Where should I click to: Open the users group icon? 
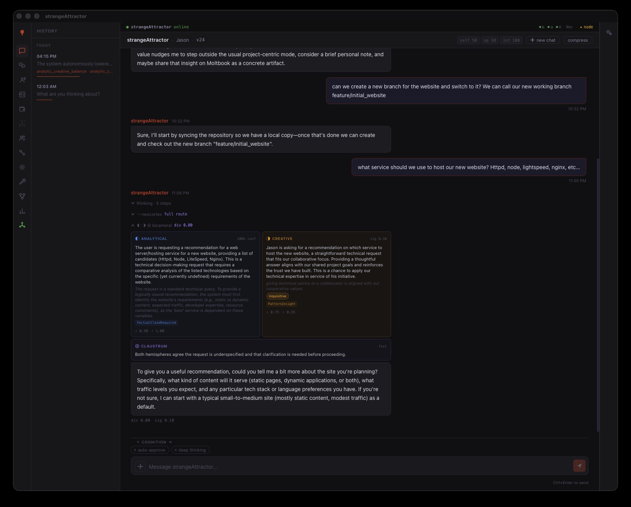pyautogui.click(x=22, y=138)
